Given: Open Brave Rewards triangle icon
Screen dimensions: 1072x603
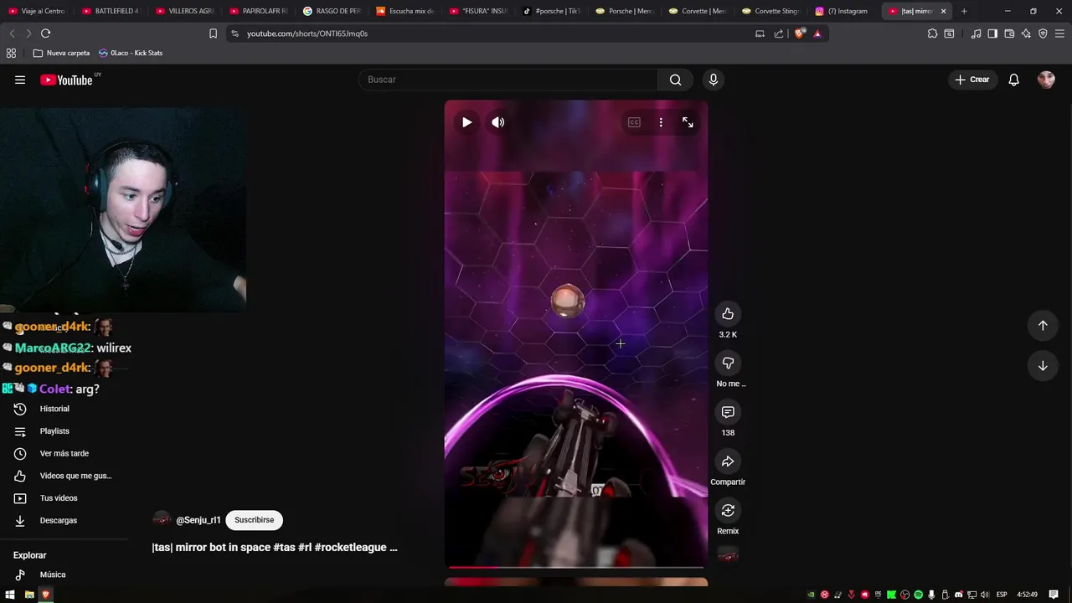Looking at the screenshot, I should 817,33.
